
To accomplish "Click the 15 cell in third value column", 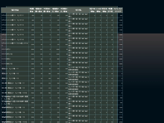I will pos(47,54).
